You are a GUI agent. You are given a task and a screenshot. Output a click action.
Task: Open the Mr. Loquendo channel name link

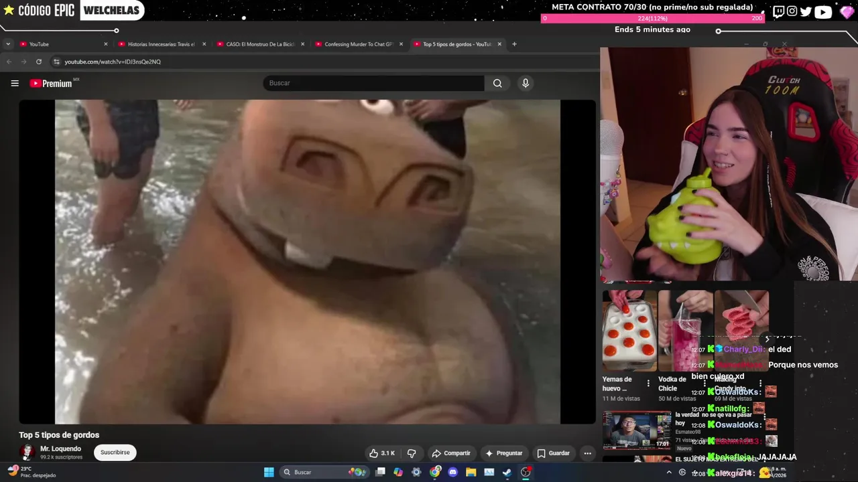coord(60,449)
